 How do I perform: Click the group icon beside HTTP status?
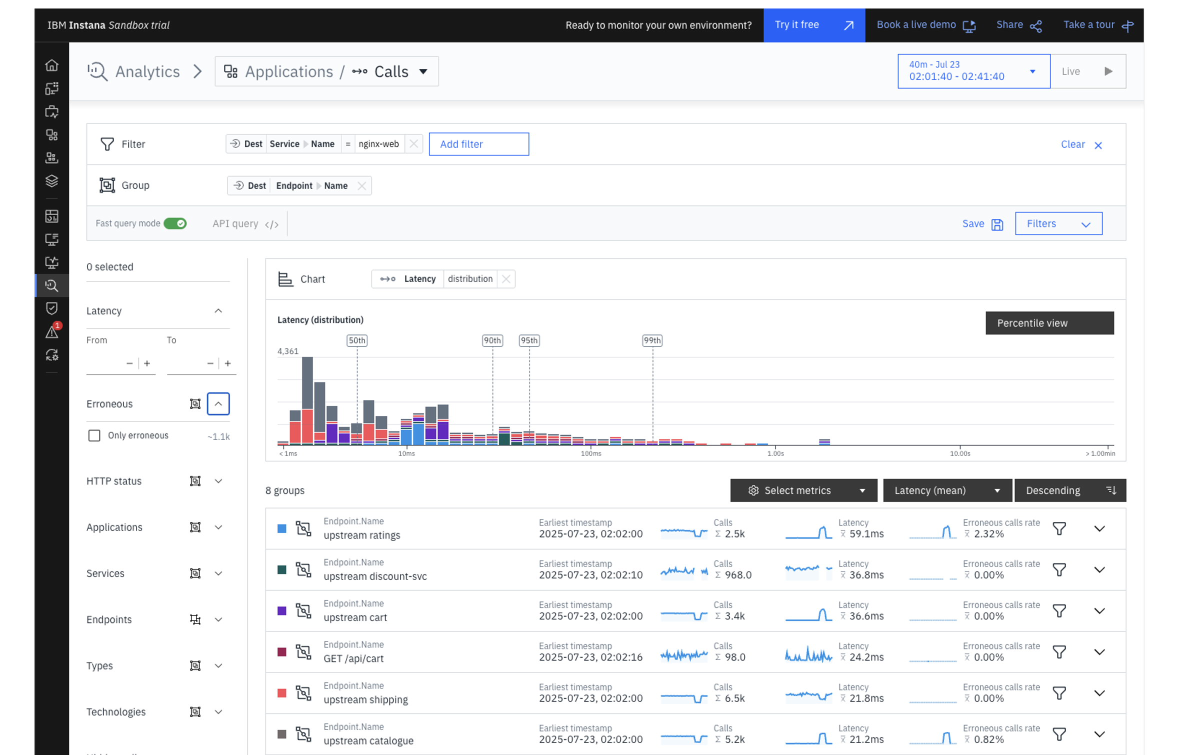[195, 481]
